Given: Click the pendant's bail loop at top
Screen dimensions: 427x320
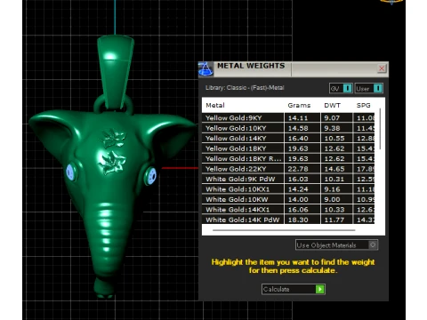Looking at the screenshot, I should click(x=115, y=73).
